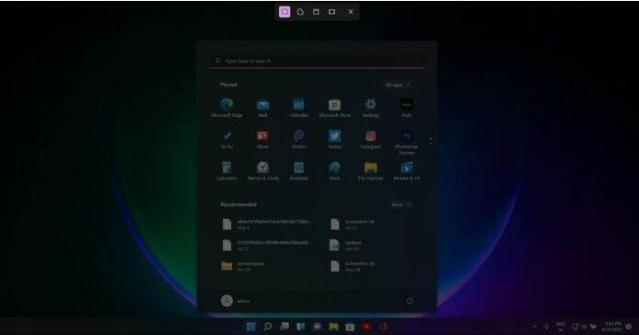Viewport: 639px width, 335px height.
Task: Click the Type here to search box
Action: pos(317,61)
